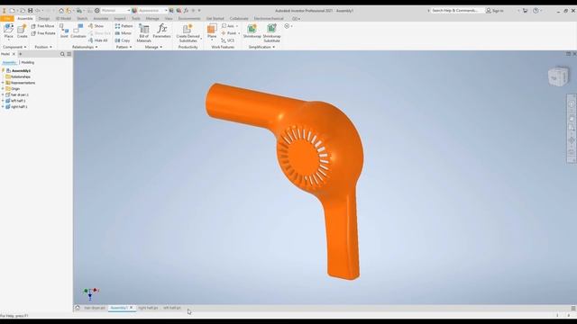Search the Model browser

[62, 54]
